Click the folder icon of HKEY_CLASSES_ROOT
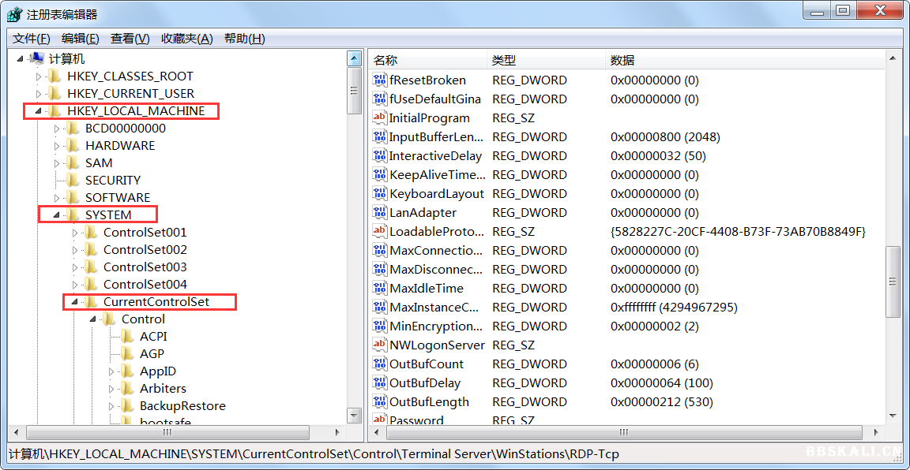This screenshot has height=470, width=910. pyautogui.click(x=55, y=76)
